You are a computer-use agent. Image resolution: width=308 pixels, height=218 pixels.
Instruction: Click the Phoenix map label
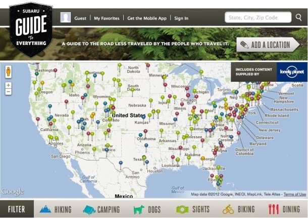coord(82,152)
